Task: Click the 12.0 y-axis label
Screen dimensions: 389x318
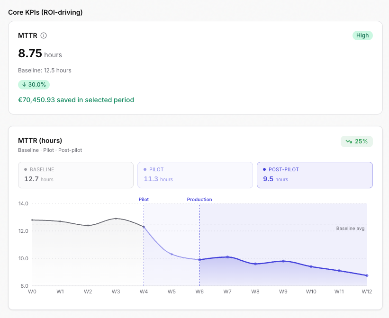Action: (23, 231)
